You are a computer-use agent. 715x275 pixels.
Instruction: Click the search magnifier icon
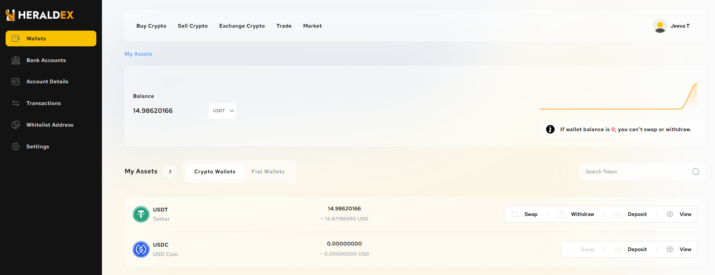pyautogui.click(x=695, y=172)
